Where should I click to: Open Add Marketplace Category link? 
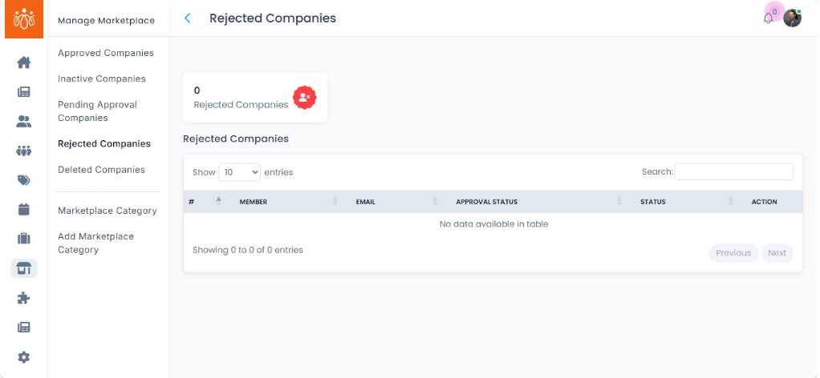pos(95,243)
